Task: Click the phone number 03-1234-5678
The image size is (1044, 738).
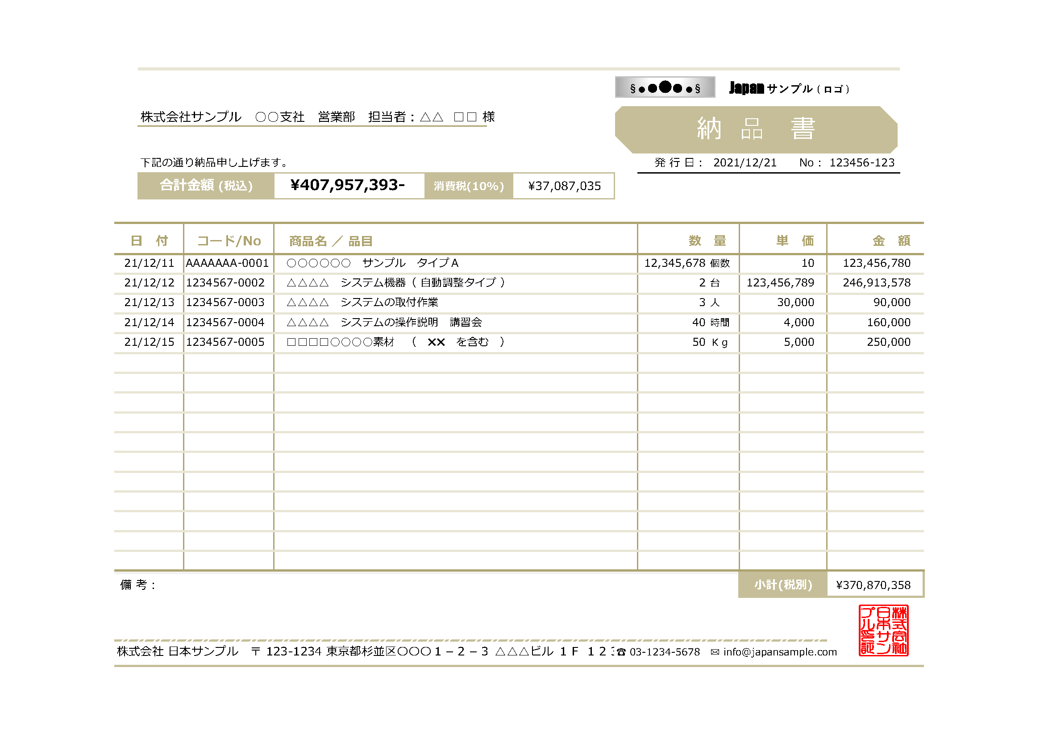Action: coord(665,652)
